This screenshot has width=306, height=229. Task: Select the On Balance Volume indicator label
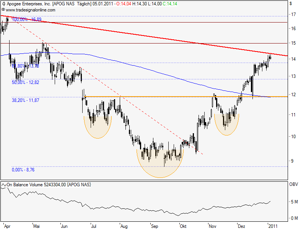pyautogui.click(x=36, y=185)
